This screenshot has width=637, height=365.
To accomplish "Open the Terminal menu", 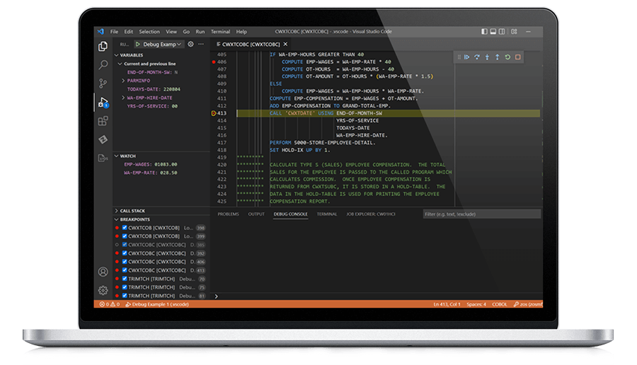I will point(220,32).
